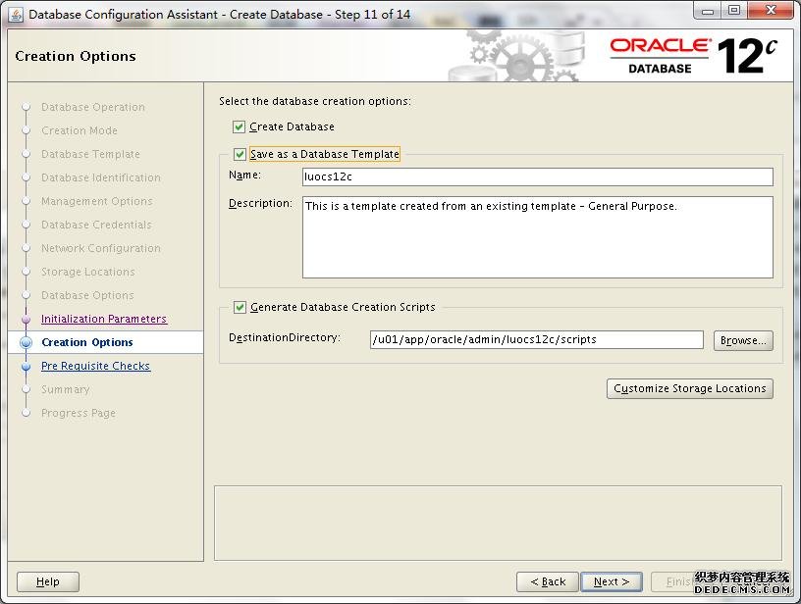Click the Initialization Parameters step bullet

(x=27, y=320)
